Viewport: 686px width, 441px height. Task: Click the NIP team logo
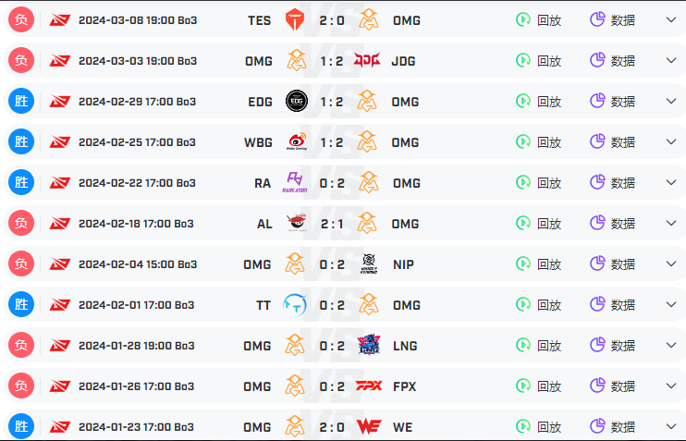pos(369,263)
